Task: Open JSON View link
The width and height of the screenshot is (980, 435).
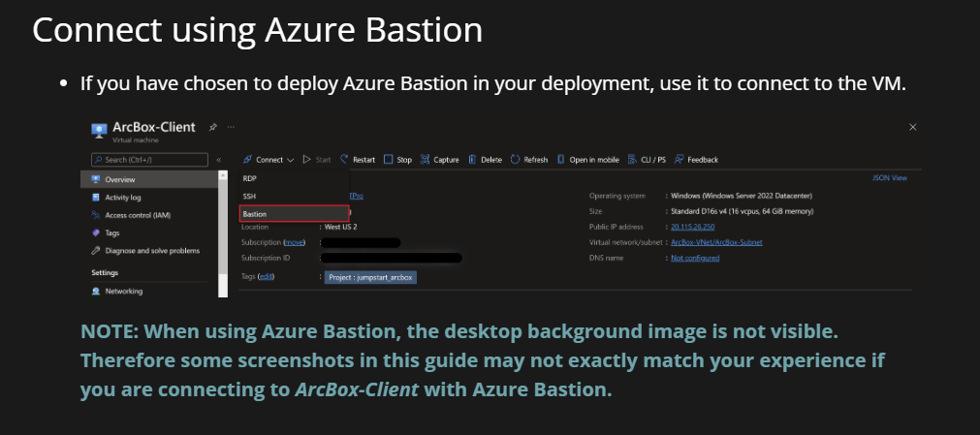Action: pos(890,178)
